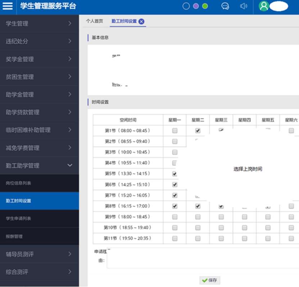Expand 奖学金管理 sidebar menu
Viewport: 299px width, 287px height.
pos(39,59)
